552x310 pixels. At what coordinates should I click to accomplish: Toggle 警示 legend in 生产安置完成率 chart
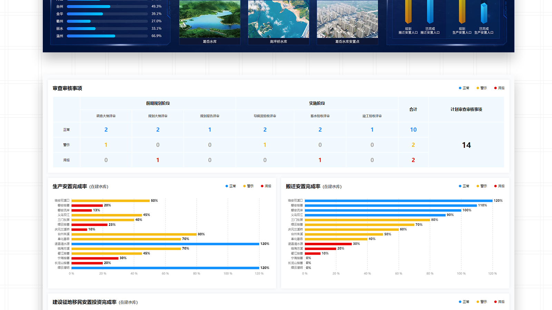tap(248, 186)
